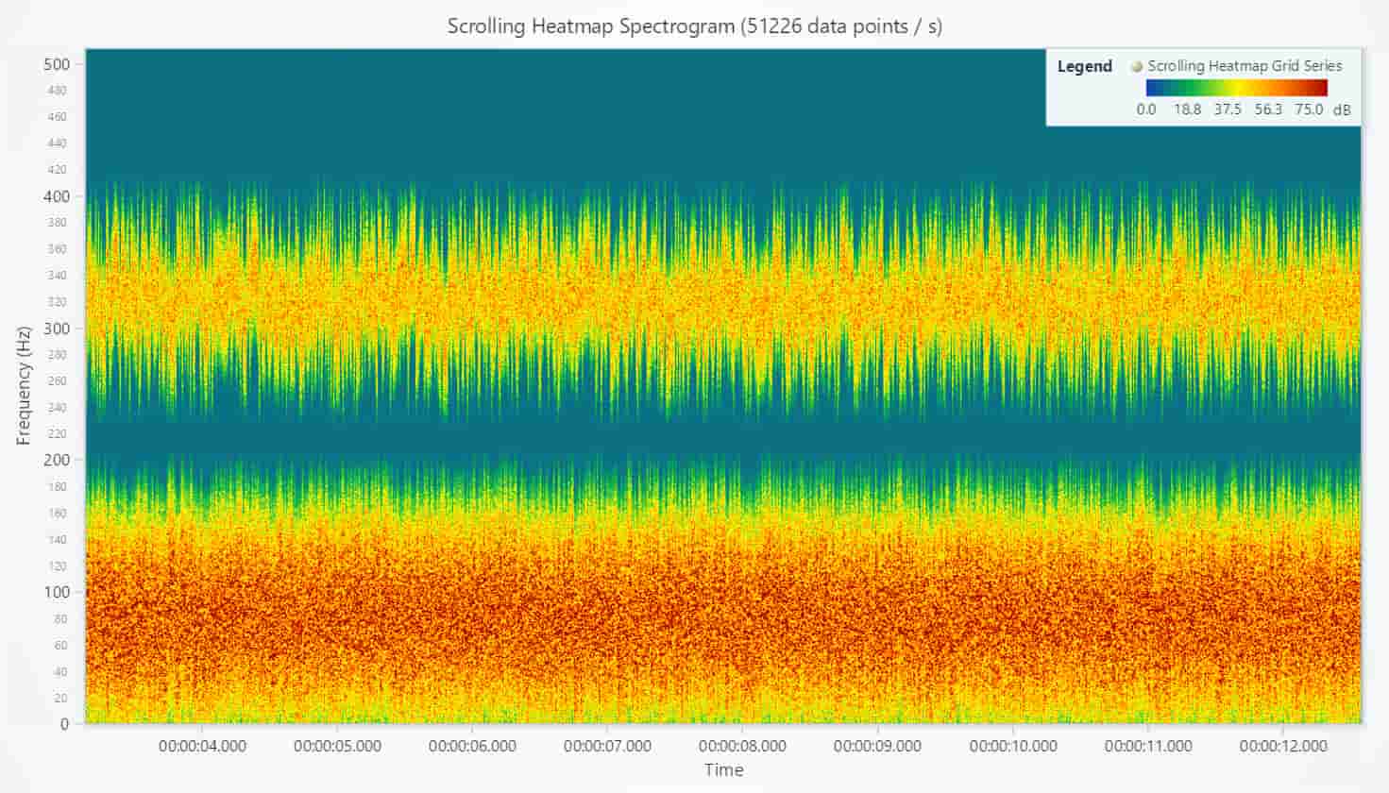Click the 0 tick on the frequency axis
1389x793 pixels.
64,724
